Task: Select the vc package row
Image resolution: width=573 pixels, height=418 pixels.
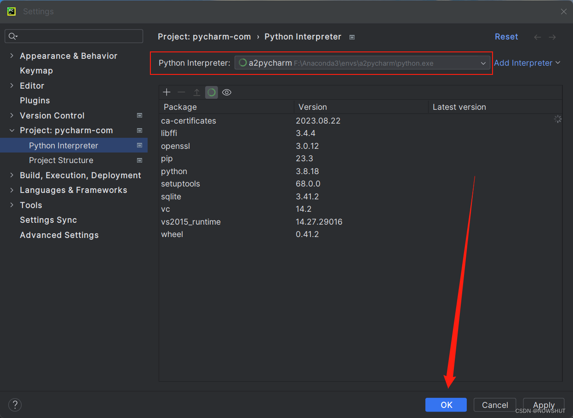Action: pos(361,209)
